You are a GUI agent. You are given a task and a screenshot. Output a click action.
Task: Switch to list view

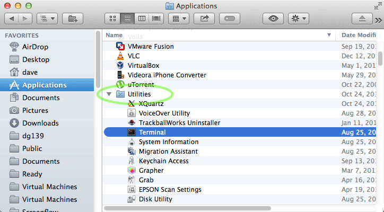click(127, 19)
